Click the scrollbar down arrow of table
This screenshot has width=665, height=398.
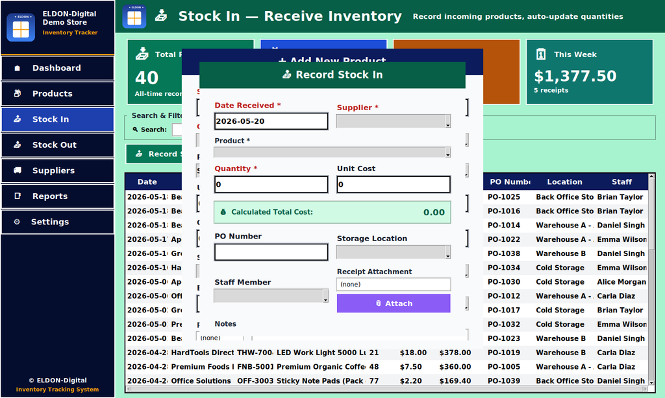click(652, 382)
